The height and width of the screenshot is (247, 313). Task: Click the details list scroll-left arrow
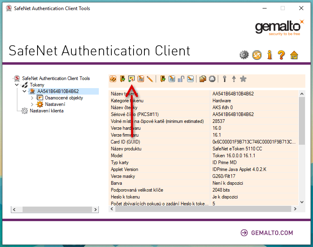click(112, 209)
